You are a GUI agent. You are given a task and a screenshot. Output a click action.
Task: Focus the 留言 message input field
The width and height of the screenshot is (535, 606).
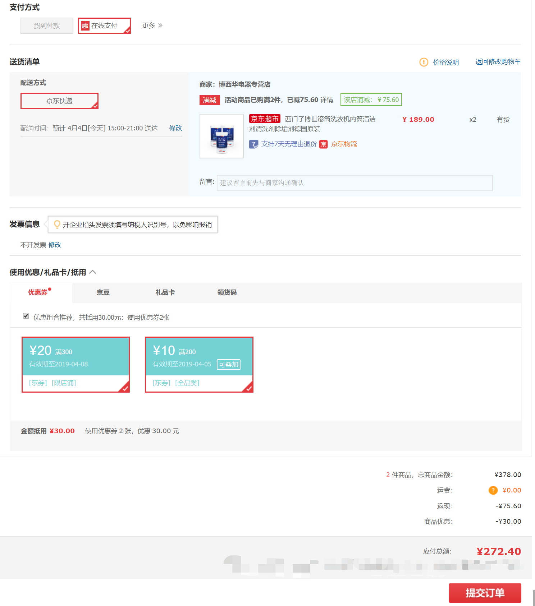[355, 183]
